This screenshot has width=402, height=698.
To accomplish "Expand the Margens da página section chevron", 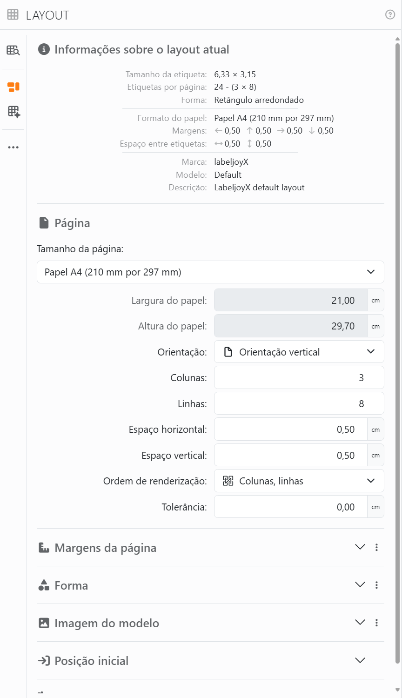I will click(360, 547).
